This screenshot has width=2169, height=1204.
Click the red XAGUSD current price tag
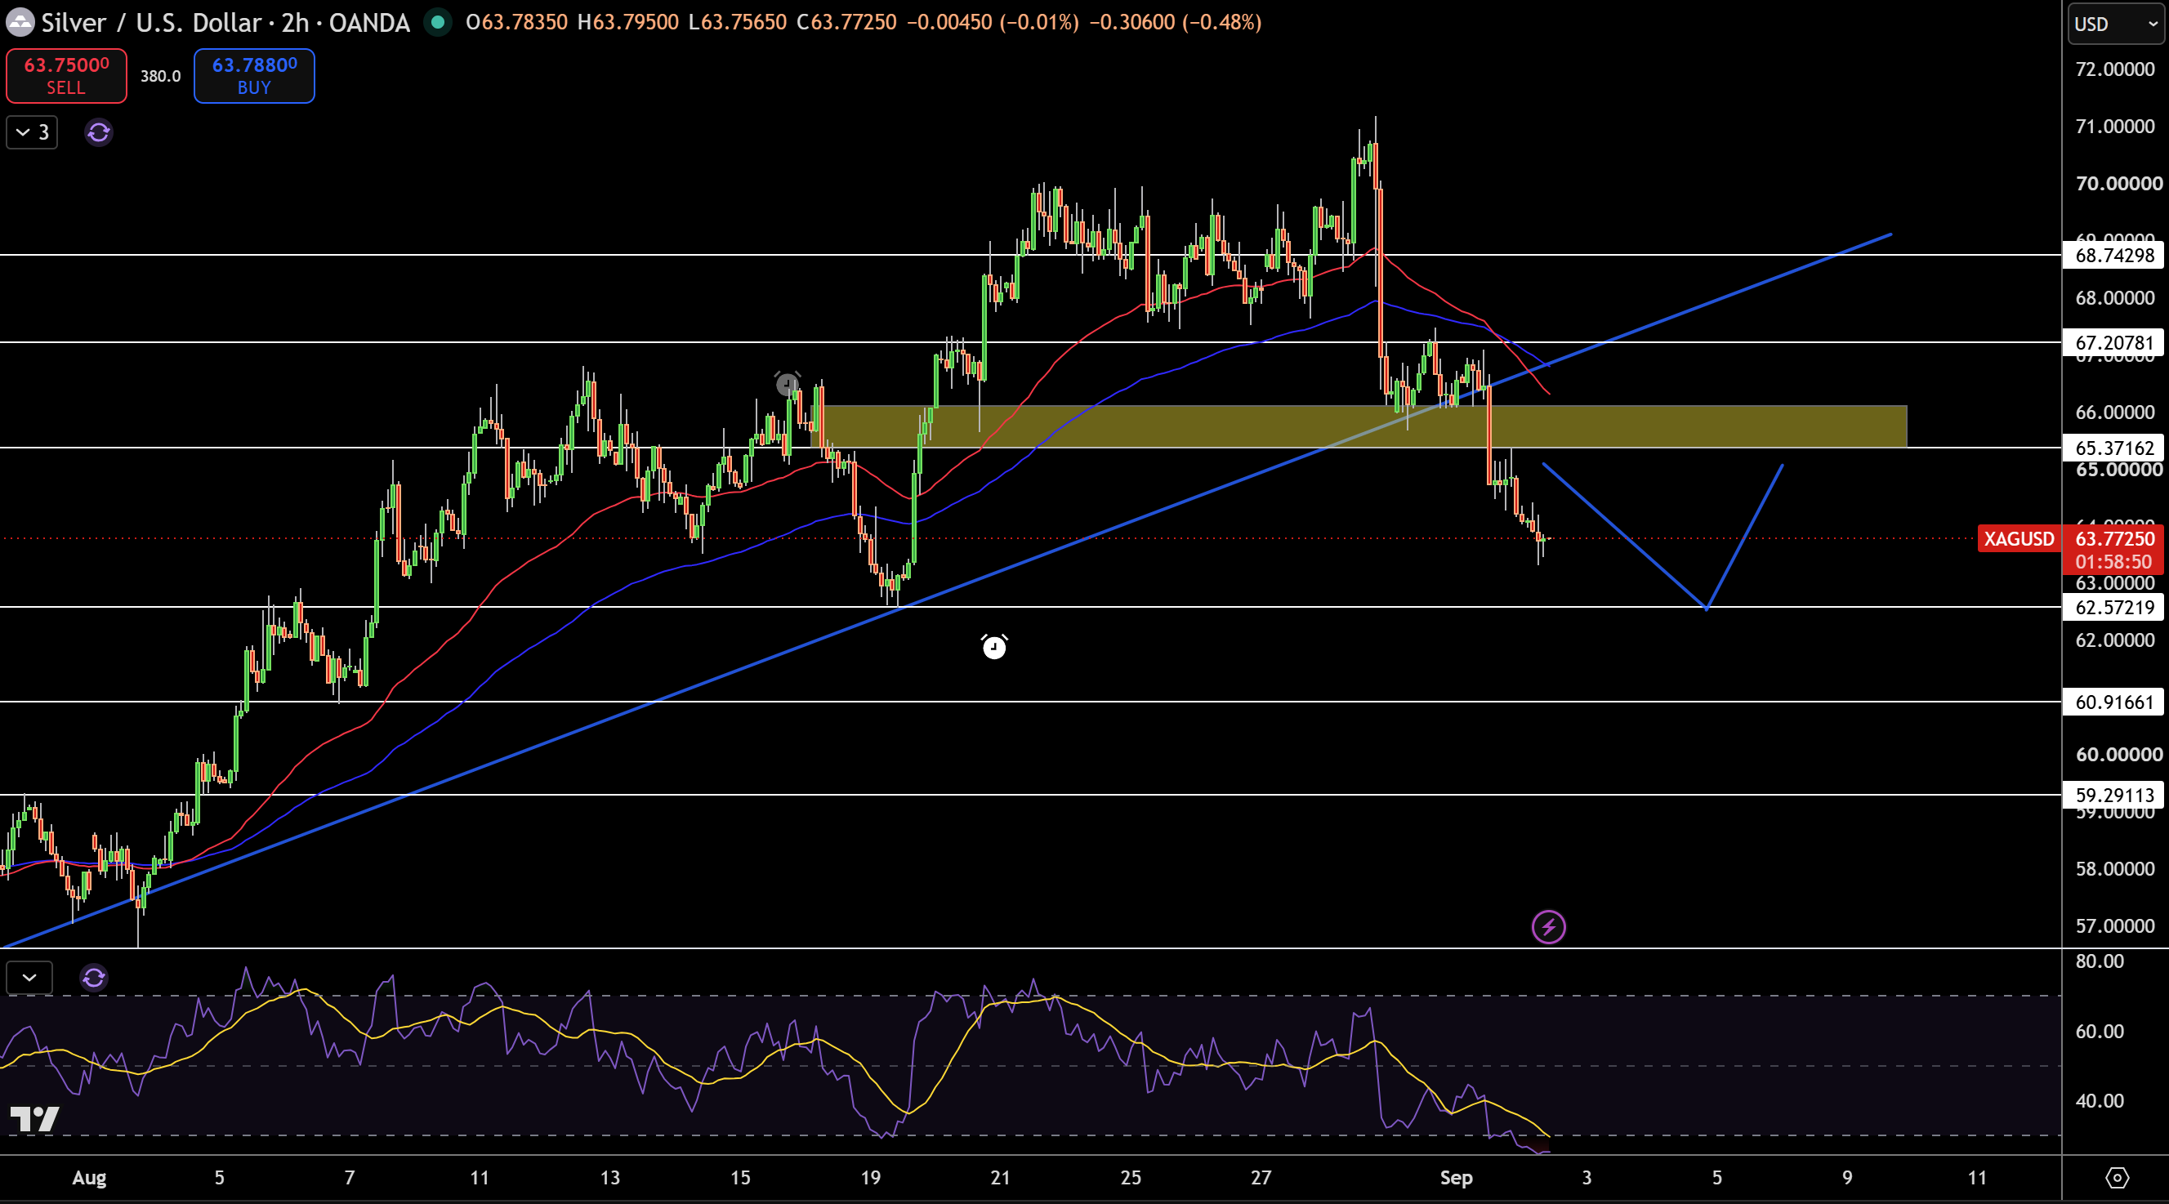[2019, 539]
